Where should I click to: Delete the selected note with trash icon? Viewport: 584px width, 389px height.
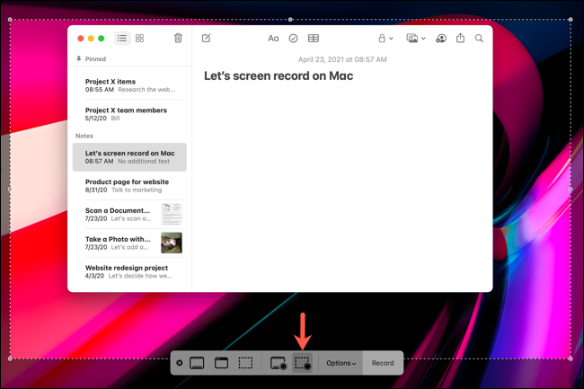(x=178, y=39)
